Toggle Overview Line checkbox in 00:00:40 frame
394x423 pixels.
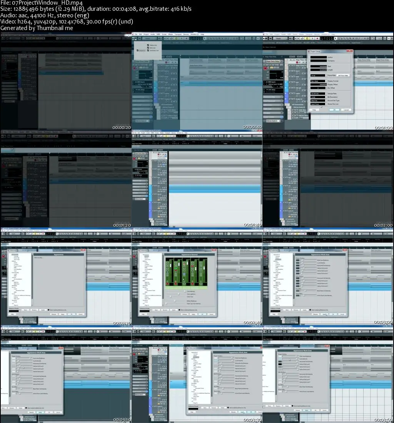[x=148, y=50]
